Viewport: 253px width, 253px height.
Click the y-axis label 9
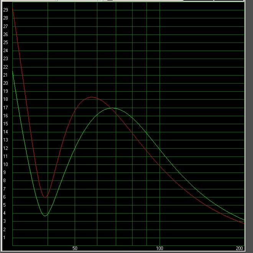click(x=4, y=172)
